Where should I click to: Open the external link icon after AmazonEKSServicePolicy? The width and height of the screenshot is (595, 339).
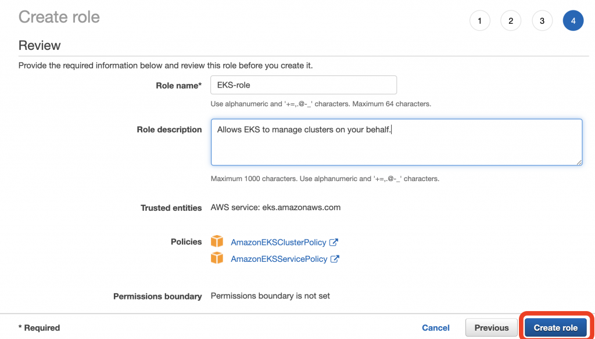[335, 259]
